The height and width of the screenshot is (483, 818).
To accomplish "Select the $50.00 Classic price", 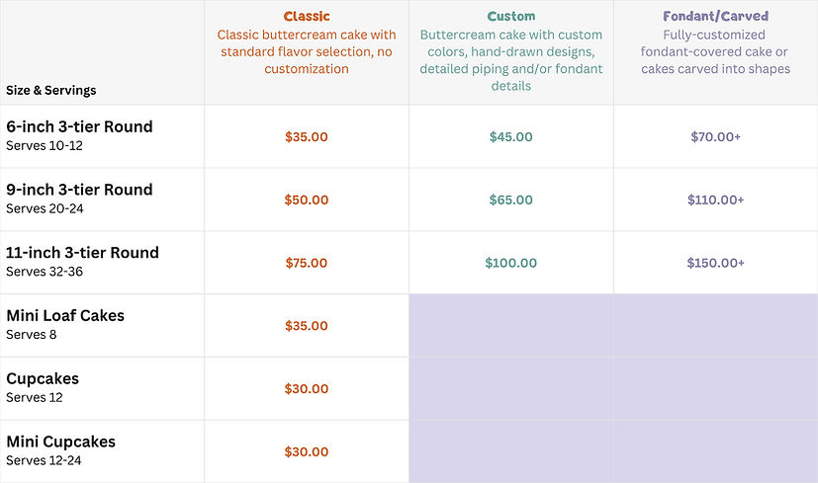I will 307,201.
